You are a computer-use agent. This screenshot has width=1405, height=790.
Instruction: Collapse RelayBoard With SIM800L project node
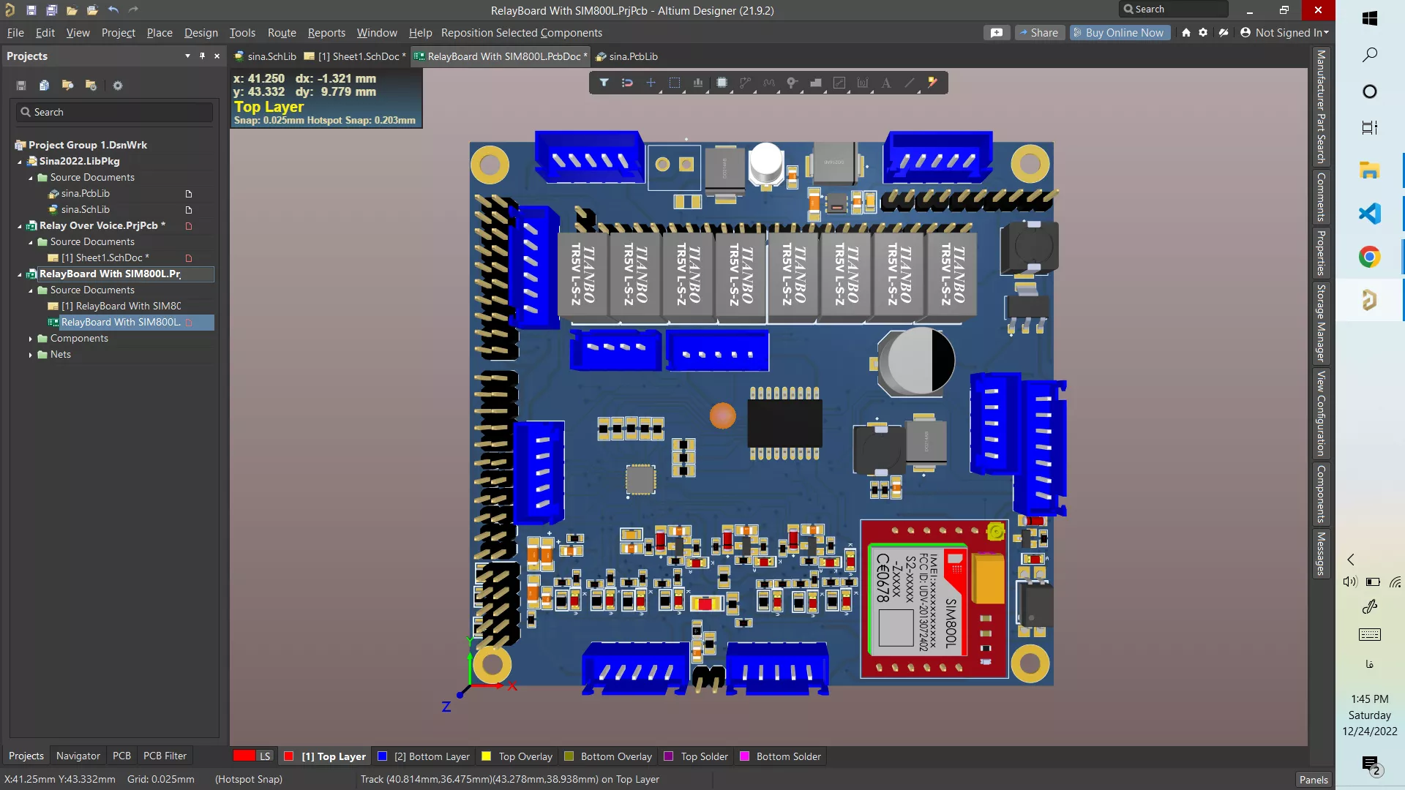[20, 274]
